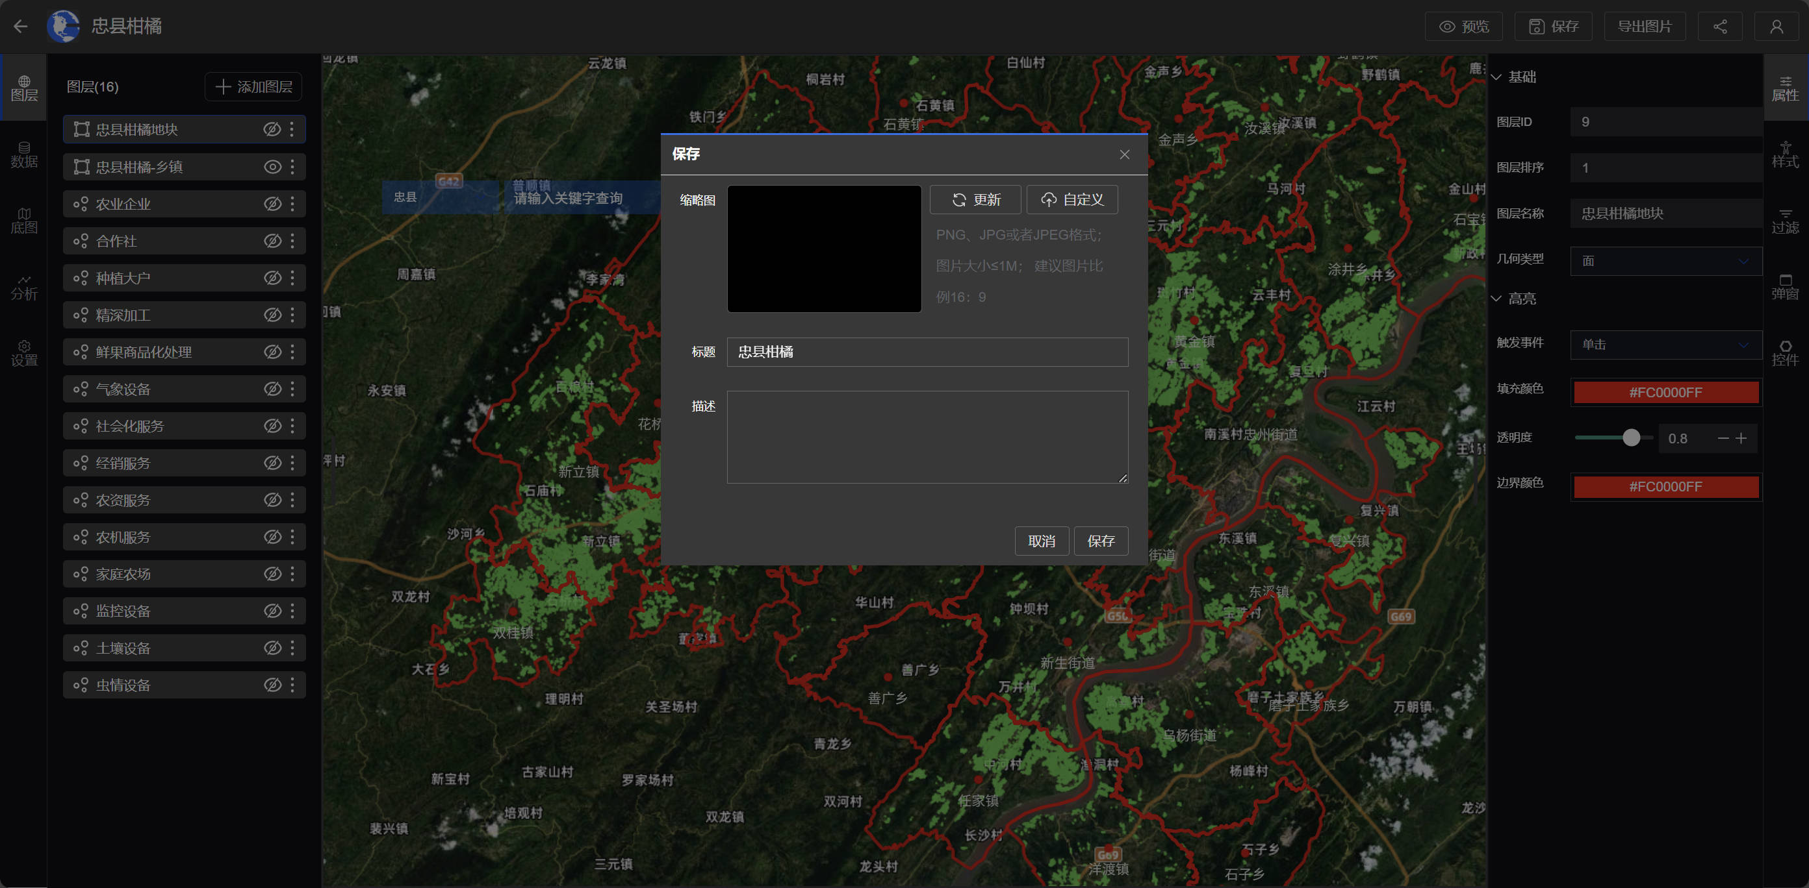This screenshot has width=1809, height=888.
Task: Click 取消 in the save dialog
Action: coord(1041,541)
